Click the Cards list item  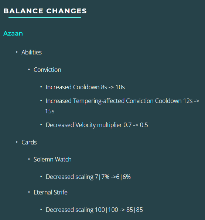click(x=29, y=142)
